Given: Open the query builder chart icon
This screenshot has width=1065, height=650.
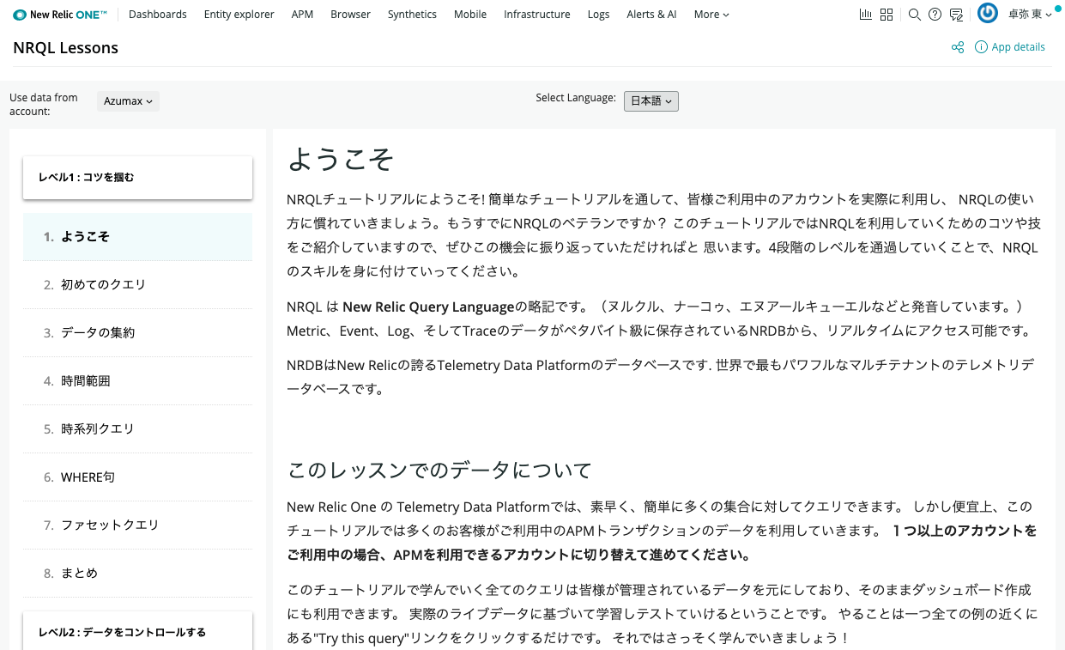Looking at the screenshot, I should pos(866,15).
